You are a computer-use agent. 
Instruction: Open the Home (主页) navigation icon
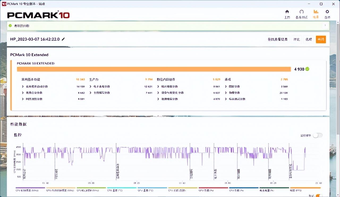click(287, 12)
